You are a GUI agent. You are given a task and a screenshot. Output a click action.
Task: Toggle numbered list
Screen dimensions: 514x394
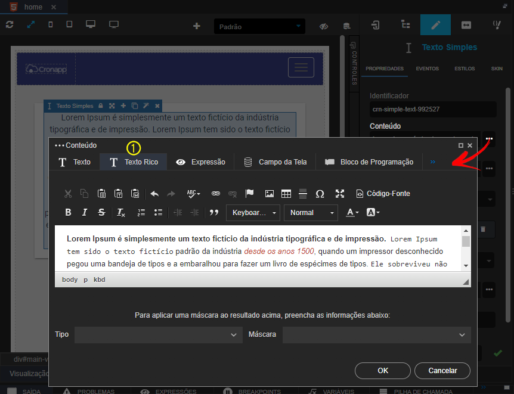tap(141, 212)
